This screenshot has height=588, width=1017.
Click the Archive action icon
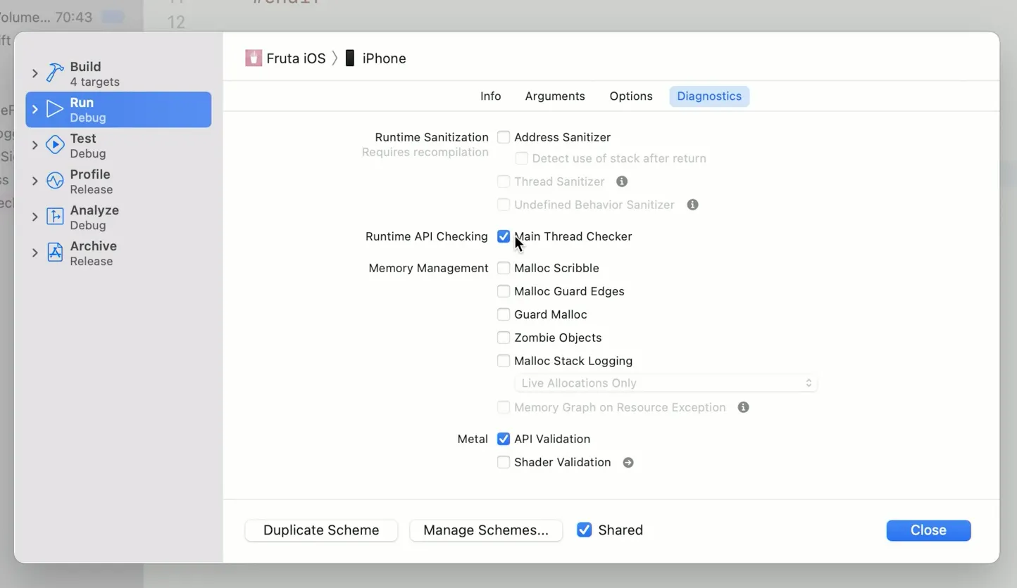(55, 253)
